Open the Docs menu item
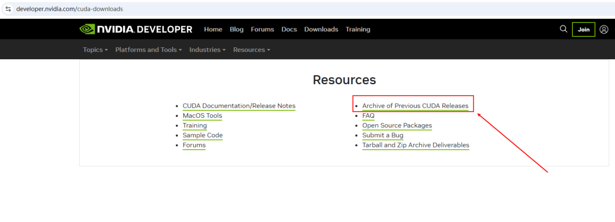Viewport: 615px width, 222px height. (x=289, y=30)
